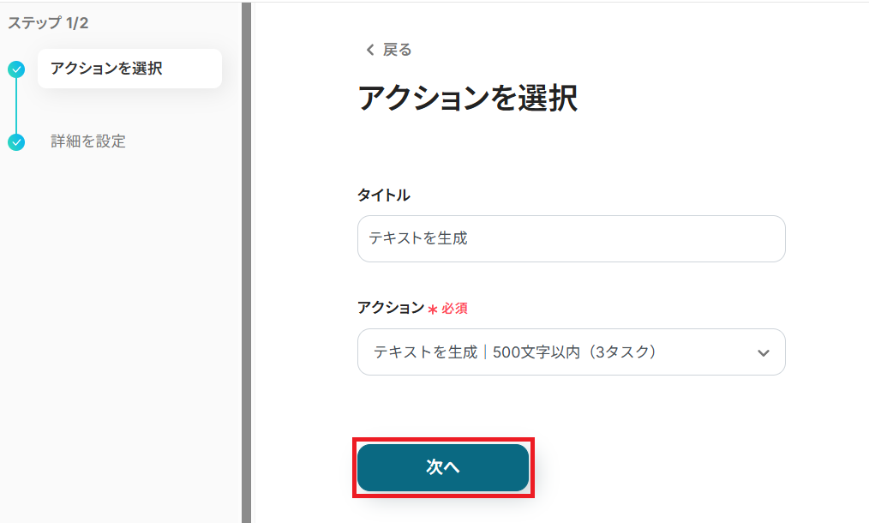Screen dimensions: 869x523
Task: Click the checkmark circle beside 詳細を設定 step
Action: click(16, 141)
